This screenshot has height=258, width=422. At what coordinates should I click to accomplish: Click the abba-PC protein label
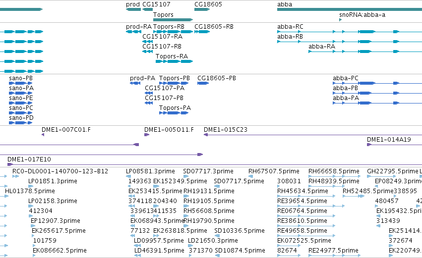[x=346, y=78]
